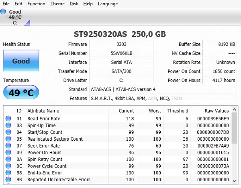Click status orb for Reported Uncorrectable Errors
This screenshot has width=241, height=188.
click(x=8, y=180)
